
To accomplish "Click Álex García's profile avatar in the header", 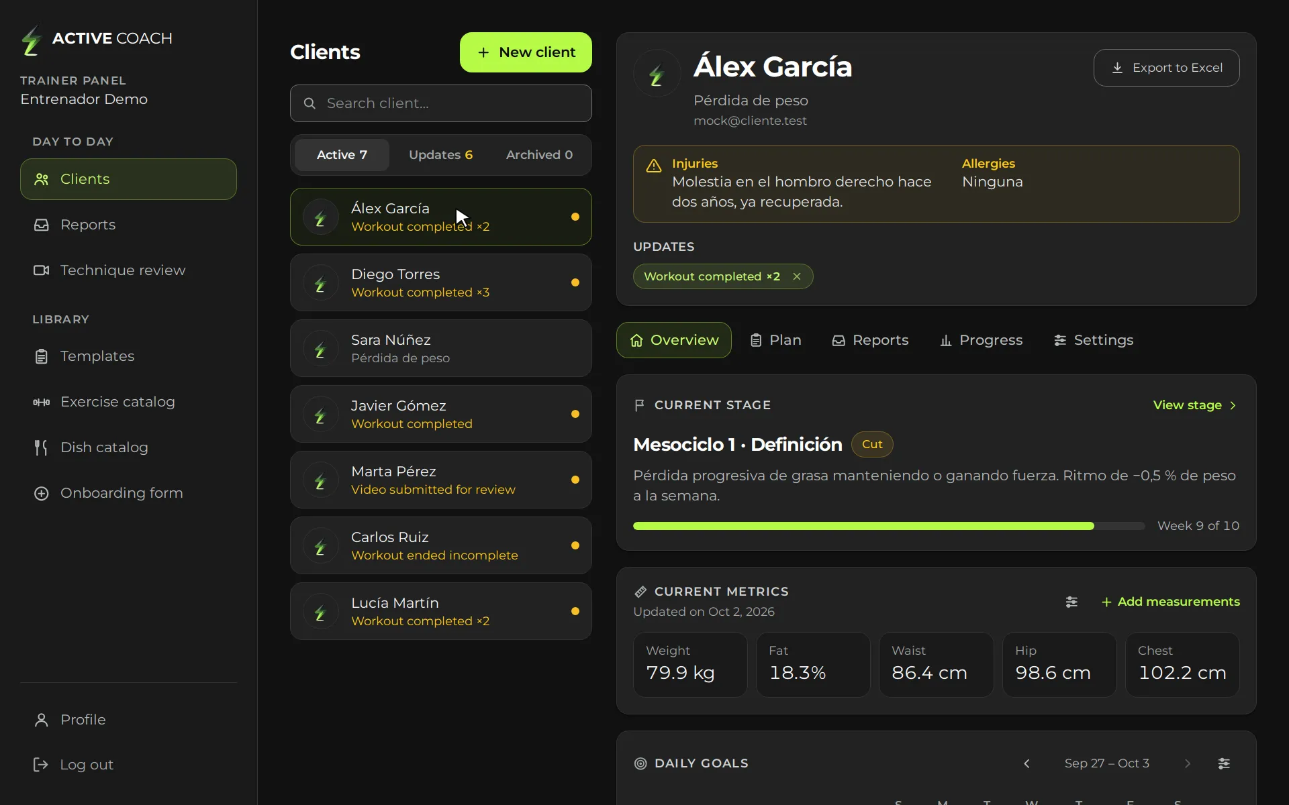I will (x=657, y=73).
